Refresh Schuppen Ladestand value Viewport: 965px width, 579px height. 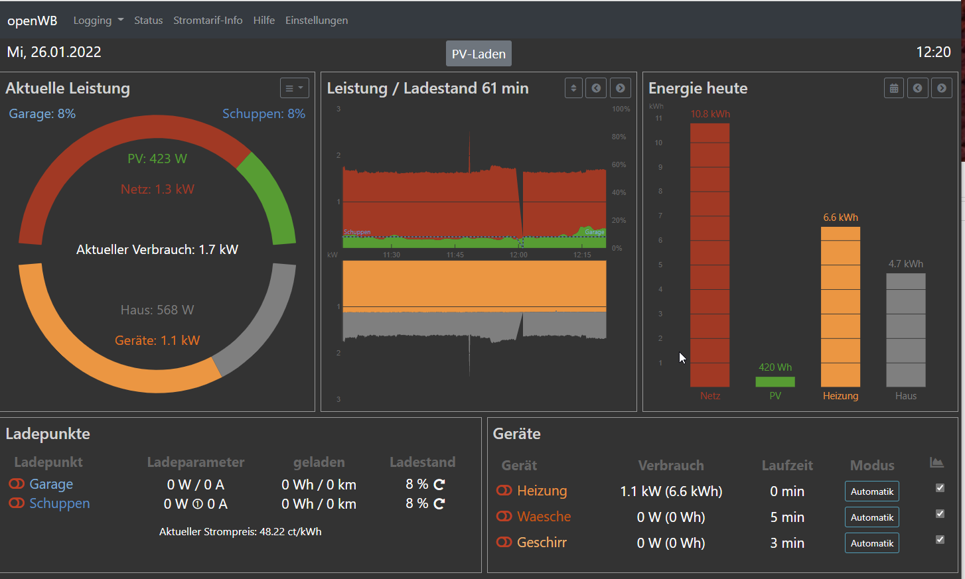(439, 504)
